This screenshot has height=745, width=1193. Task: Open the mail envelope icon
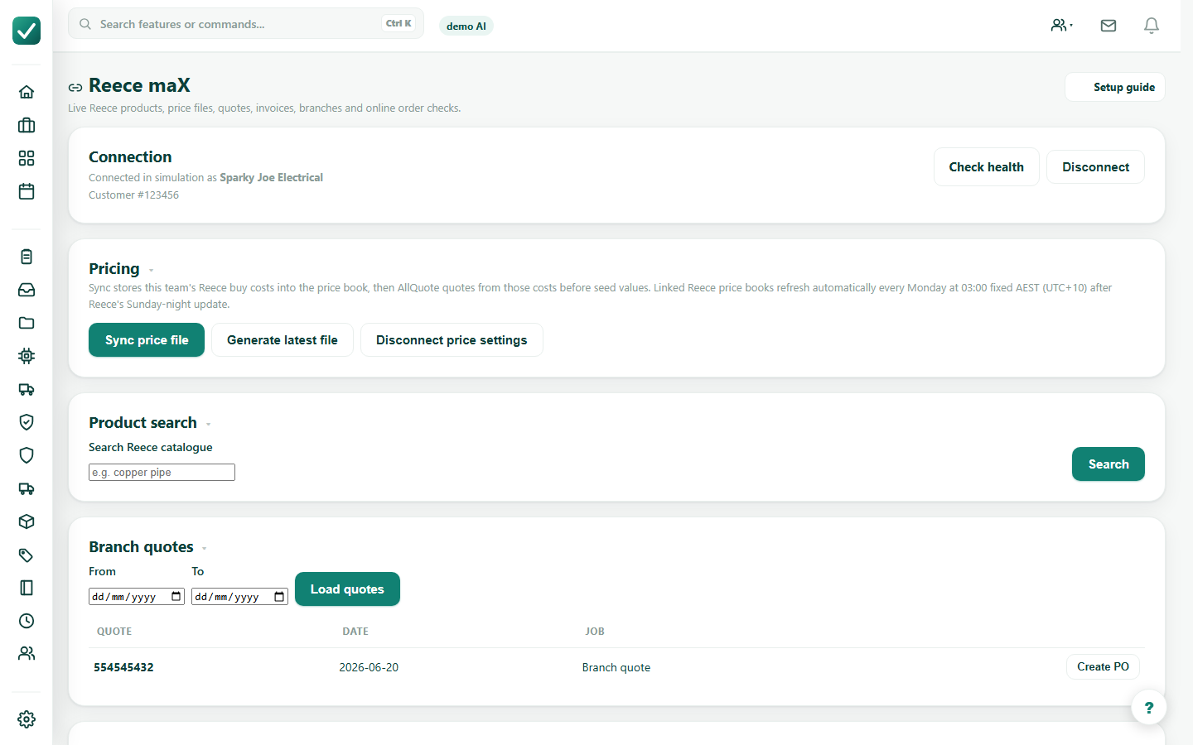coord(1108,26)
